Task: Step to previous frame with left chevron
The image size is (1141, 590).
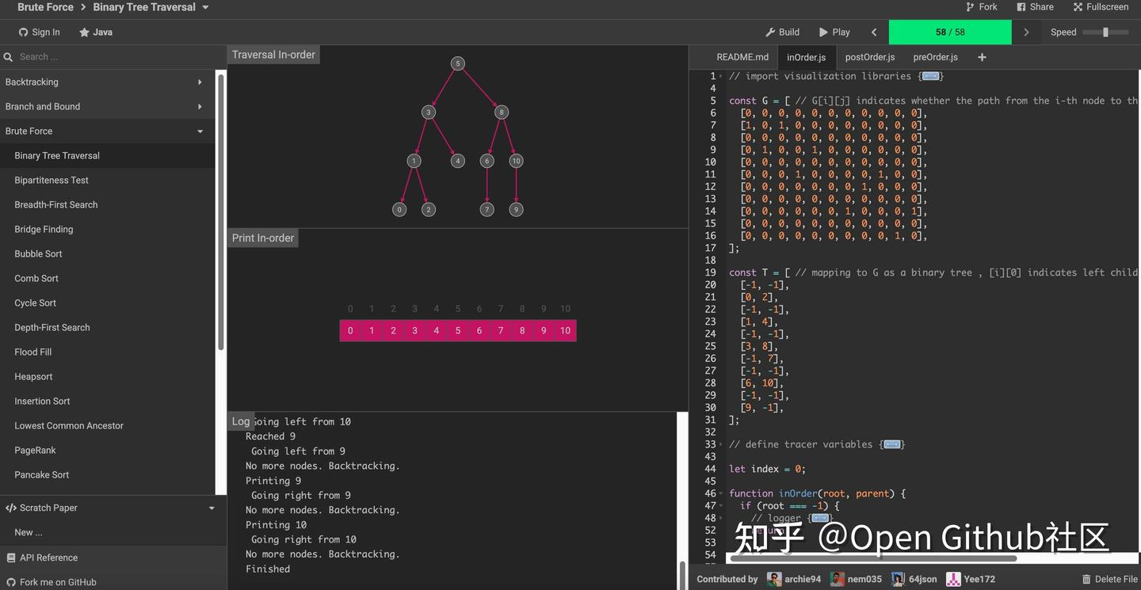Action: (874, 32)
